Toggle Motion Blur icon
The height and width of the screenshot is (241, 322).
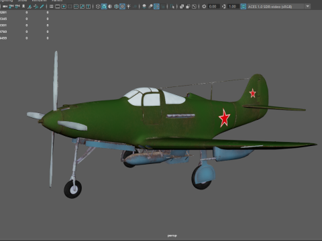[x=150, y=7]
